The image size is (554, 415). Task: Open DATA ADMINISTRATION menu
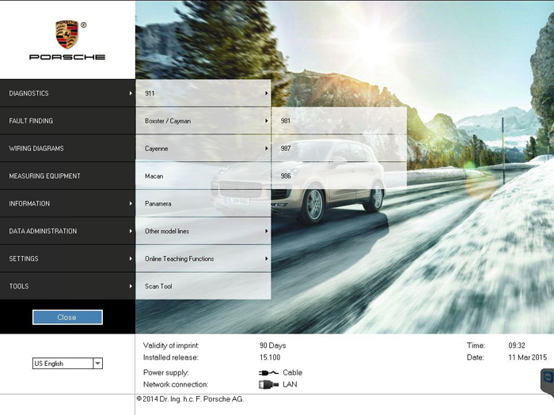click(x=67, y=231)
